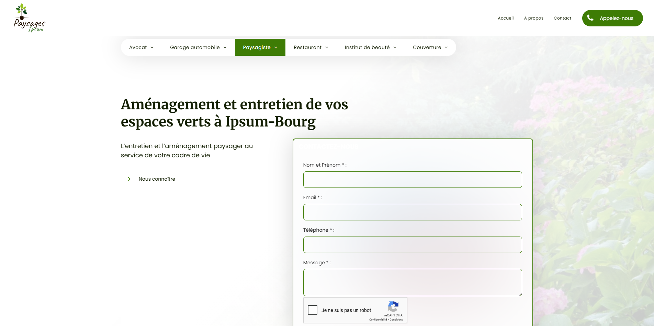Screen dimensions: 654x326
Task: Go to the Accueil page
Action: [506, 18]
